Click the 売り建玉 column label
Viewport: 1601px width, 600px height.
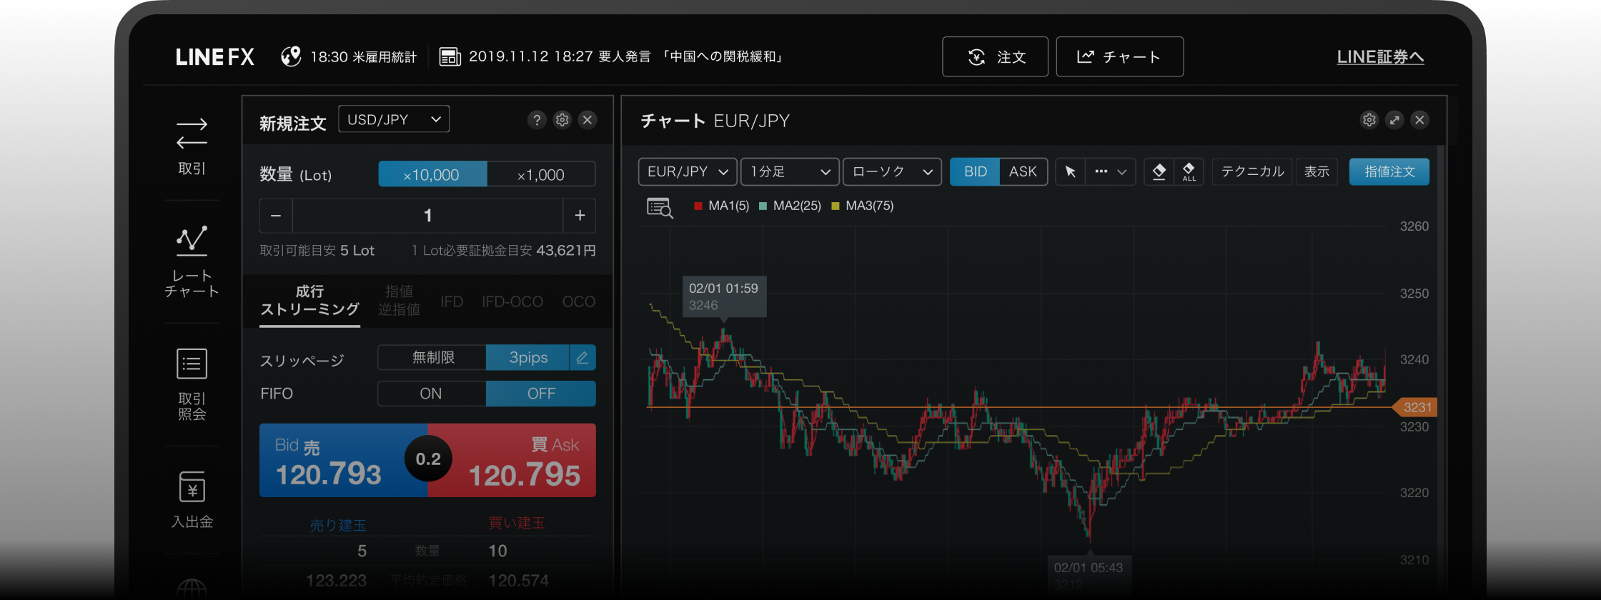(x=338, y=525)
